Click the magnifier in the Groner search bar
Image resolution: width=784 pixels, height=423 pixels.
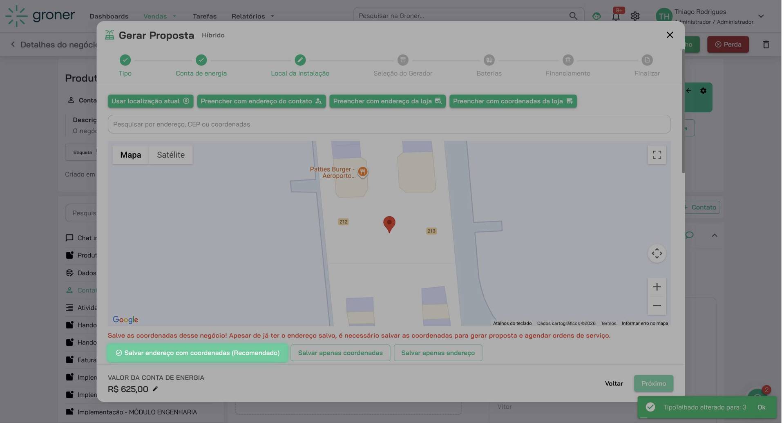click(x=573, y=16)
